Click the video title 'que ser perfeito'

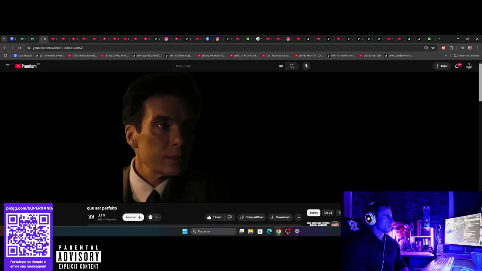coord(102,208)
